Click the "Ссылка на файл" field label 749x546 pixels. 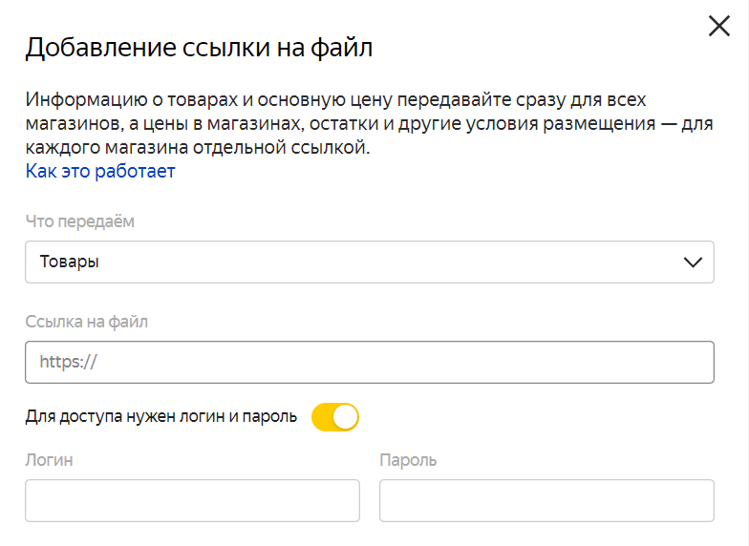coord(87,323)
